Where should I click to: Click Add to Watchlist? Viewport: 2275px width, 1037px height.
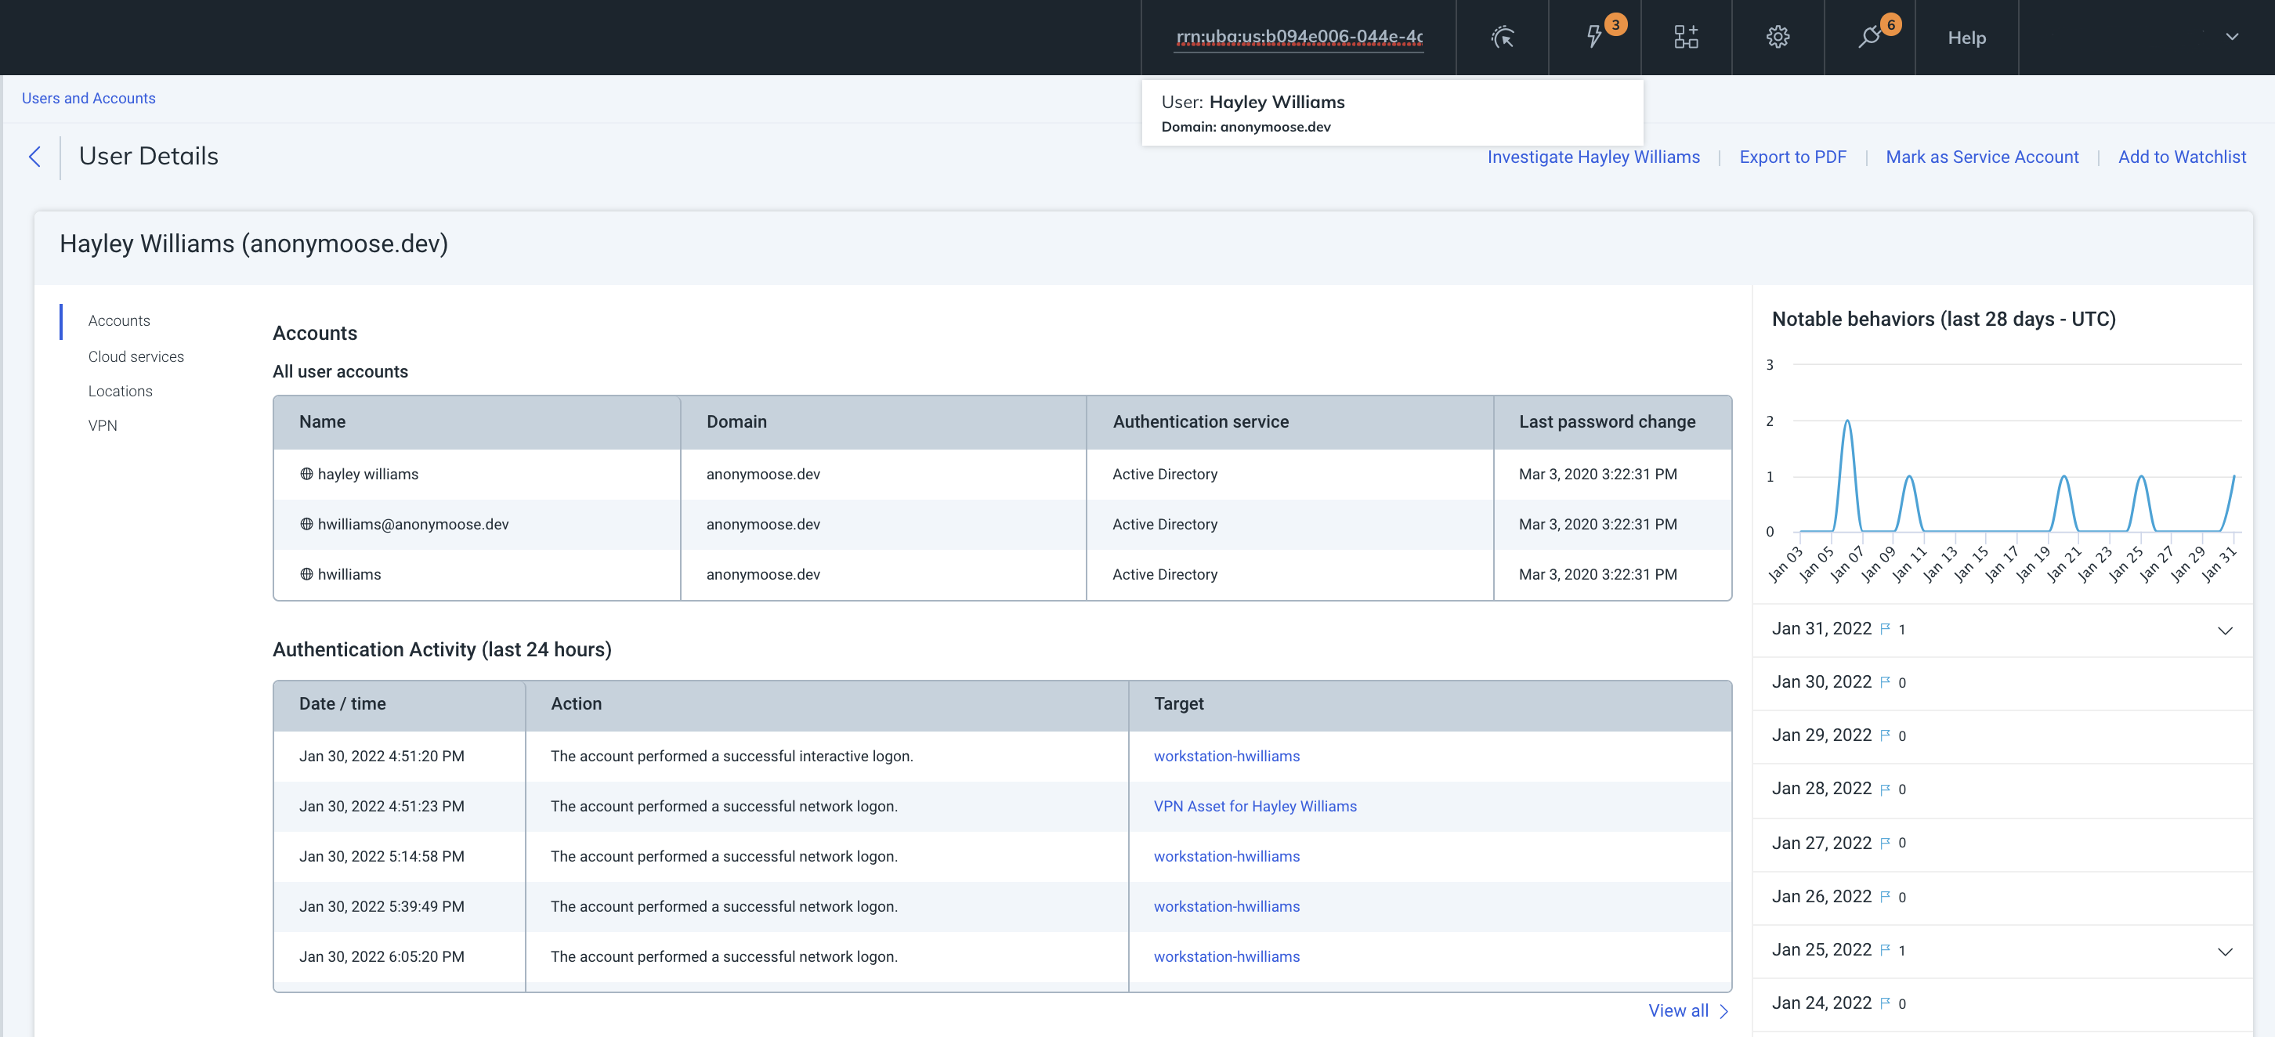tap(2182, 157)
